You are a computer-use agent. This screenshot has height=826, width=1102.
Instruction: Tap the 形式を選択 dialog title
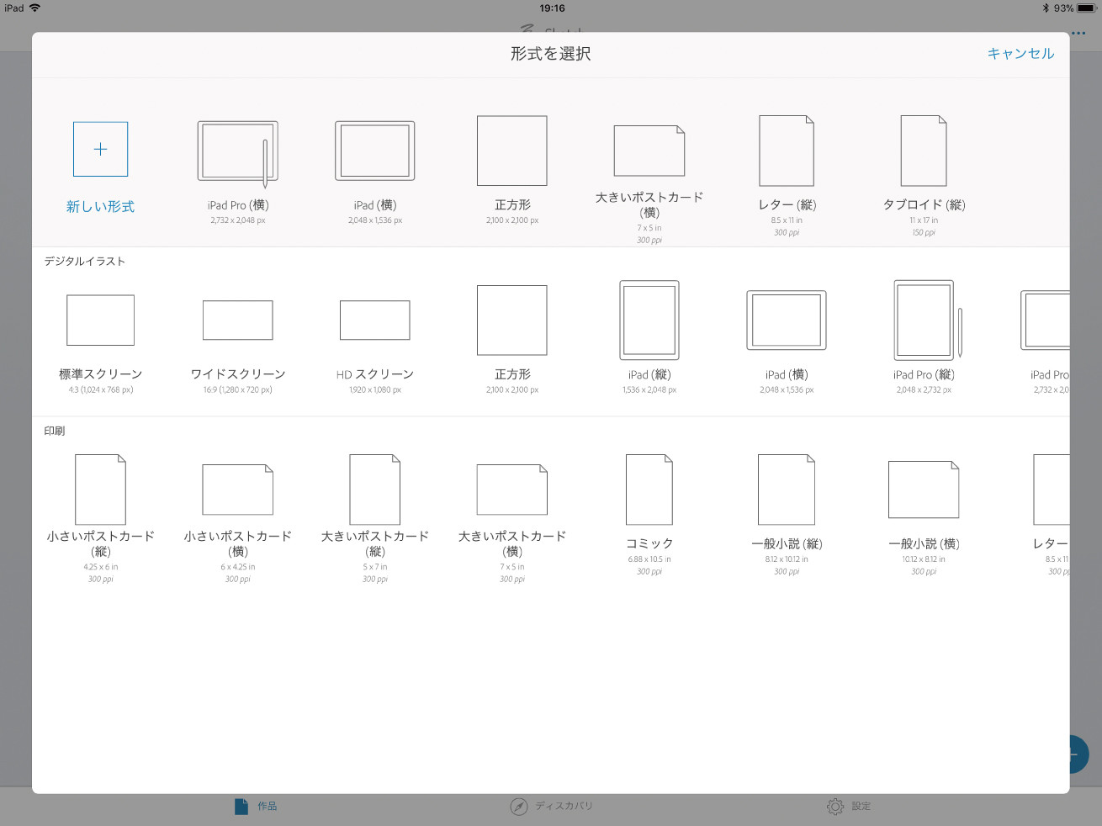tap(550, 54)
